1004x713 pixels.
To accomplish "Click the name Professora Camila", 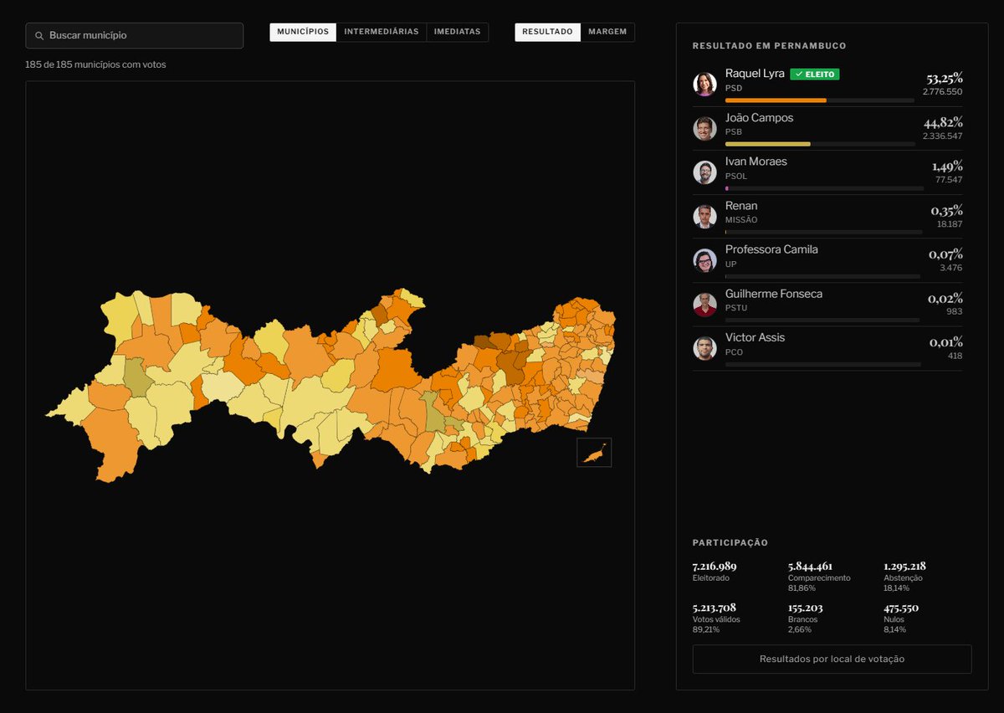I will (x=771, y=249).
